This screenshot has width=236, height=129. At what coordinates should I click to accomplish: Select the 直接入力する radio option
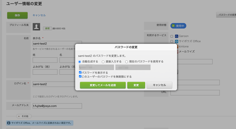[x=103, y=62]
